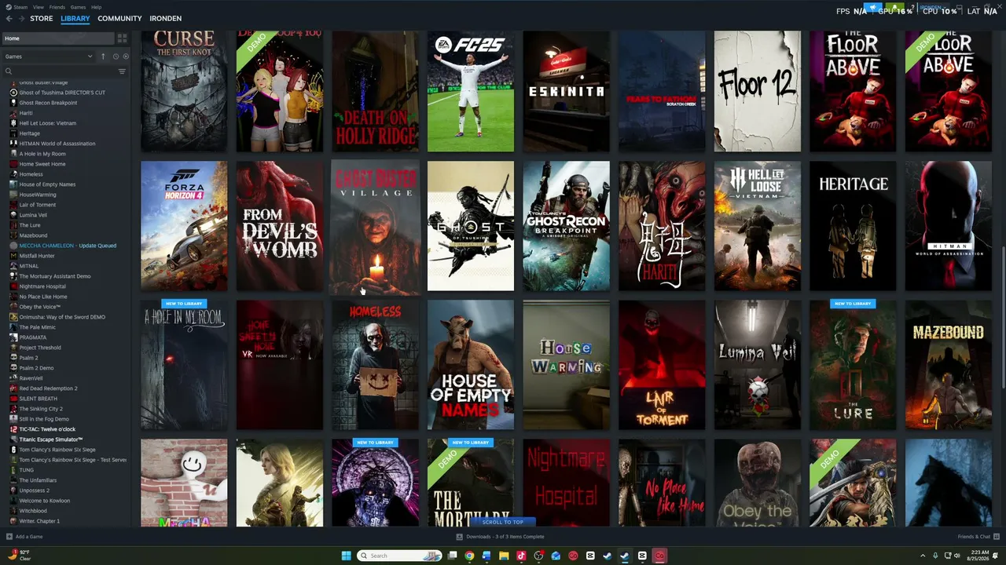Click the Home button in sidebar
The height and width of the screenshot is (565, 1006).
coord(58,38)
